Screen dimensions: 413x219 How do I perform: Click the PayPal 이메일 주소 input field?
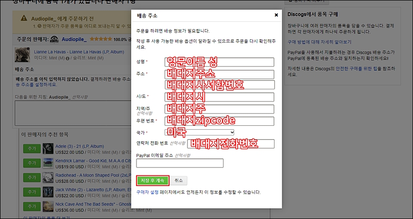tap(180, 163)
